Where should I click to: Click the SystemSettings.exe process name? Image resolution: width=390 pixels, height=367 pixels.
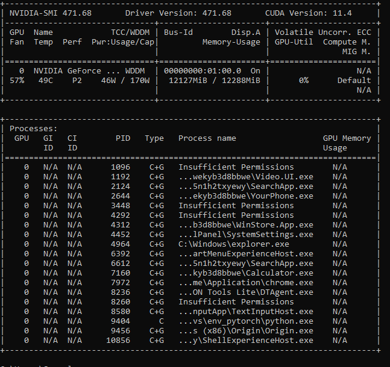(245, 234)
